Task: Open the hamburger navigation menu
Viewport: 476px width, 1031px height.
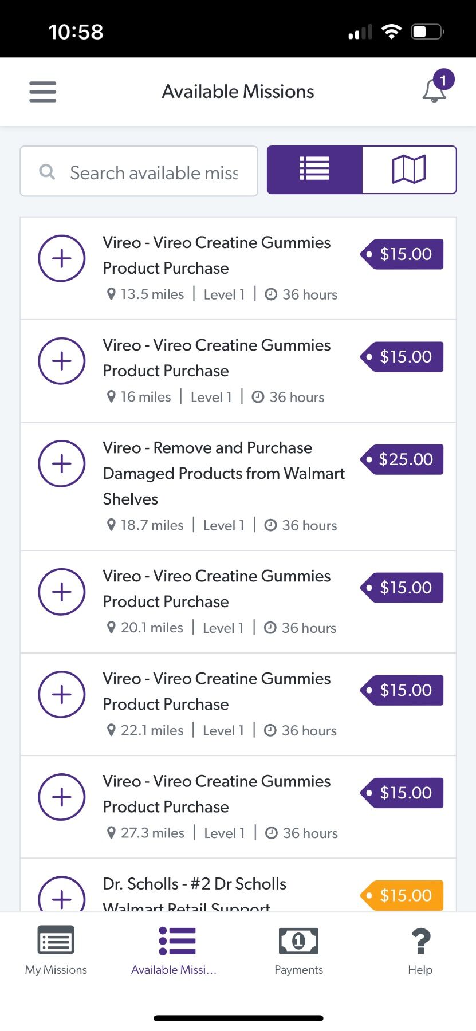Action: tap(43, 92)
